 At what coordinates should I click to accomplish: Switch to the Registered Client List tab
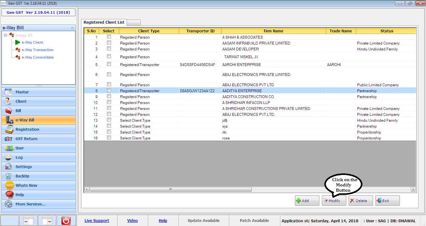pyautogui.click(x=104, y=22)
